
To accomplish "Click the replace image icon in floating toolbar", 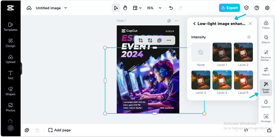I will (x=150, y=40).
